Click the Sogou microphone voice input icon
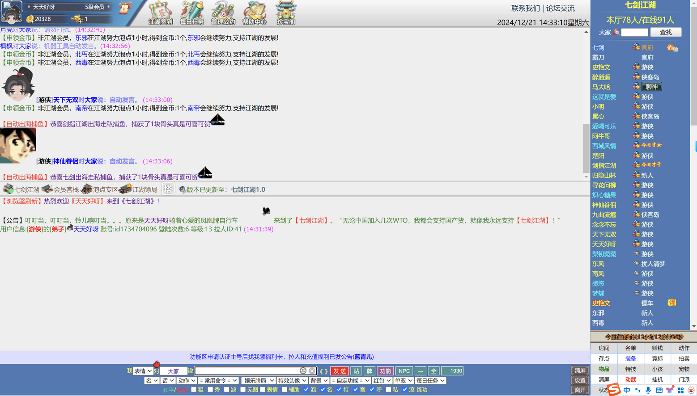Image resolution: width=697 pixels, height=396 pixels. (x=648, y=390)
